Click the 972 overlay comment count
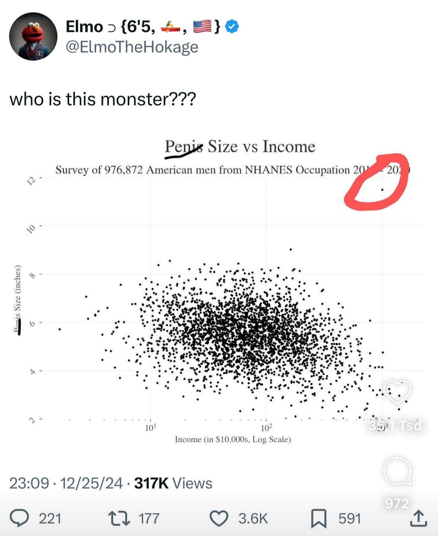Viewport: 438px width, 536px height. point(397,503)
